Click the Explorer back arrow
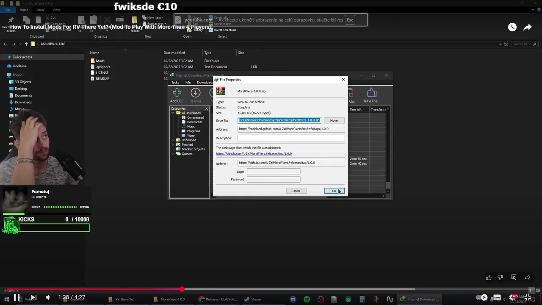Image resolution: width=542 pixels, height=305 pixels. tap(6, 44)
